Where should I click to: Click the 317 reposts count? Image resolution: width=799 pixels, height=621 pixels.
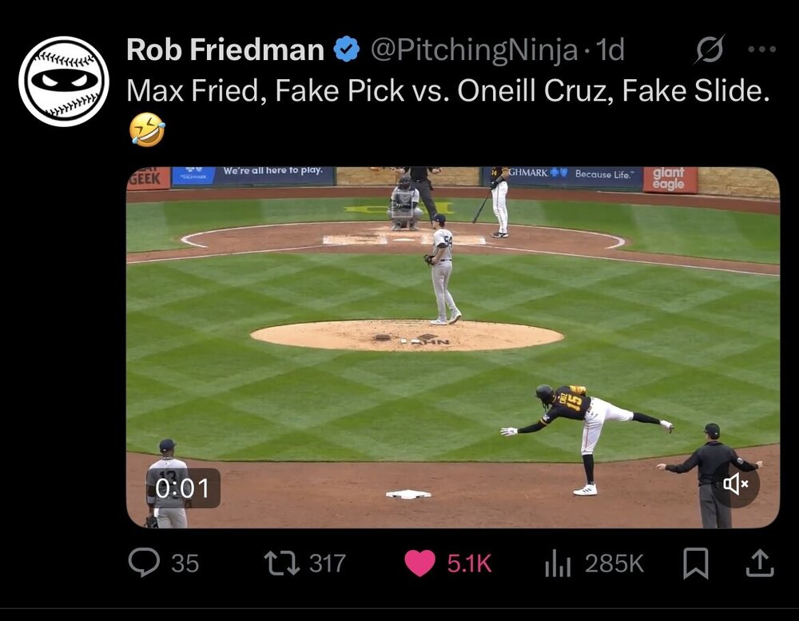pos(328,563)
